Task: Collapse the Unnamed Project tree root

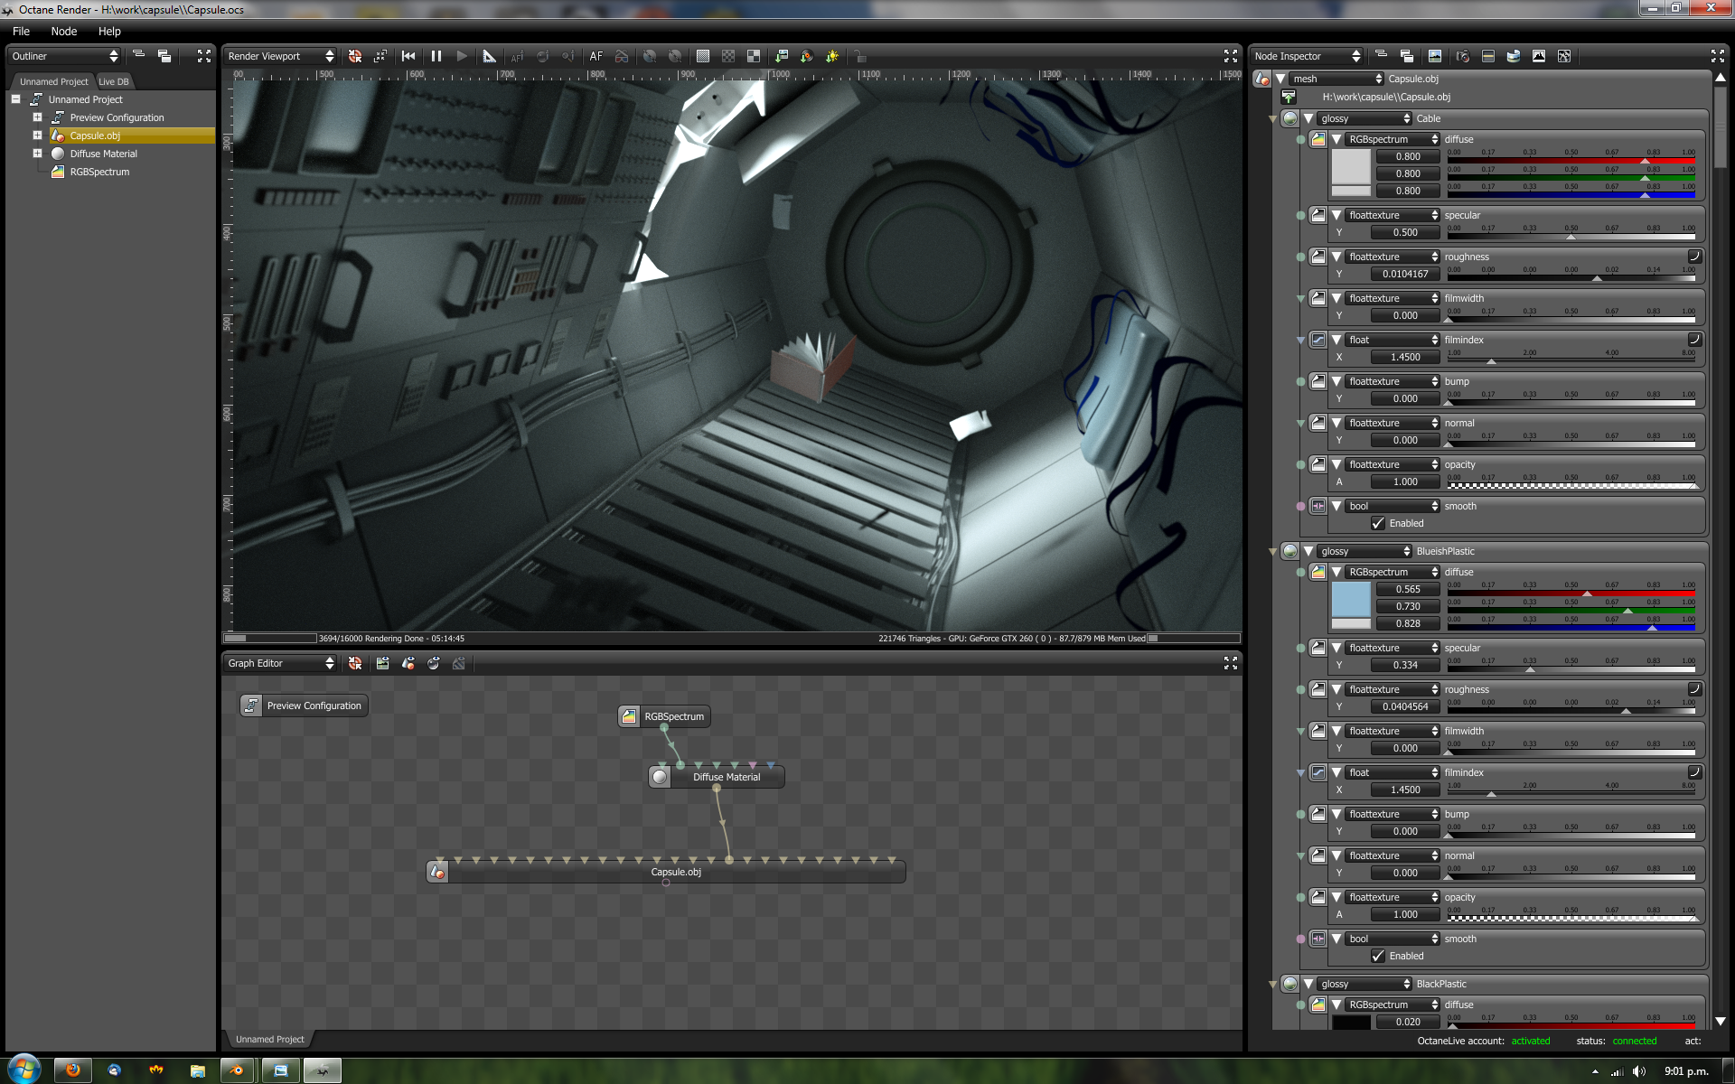Action: 16,99
